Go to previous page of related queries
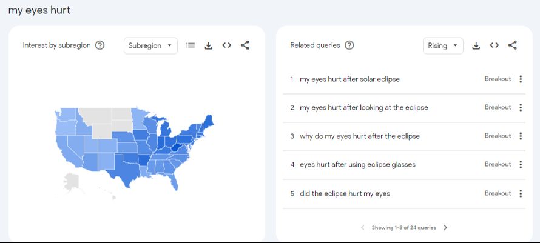The image size is (540, 243). 363,228
